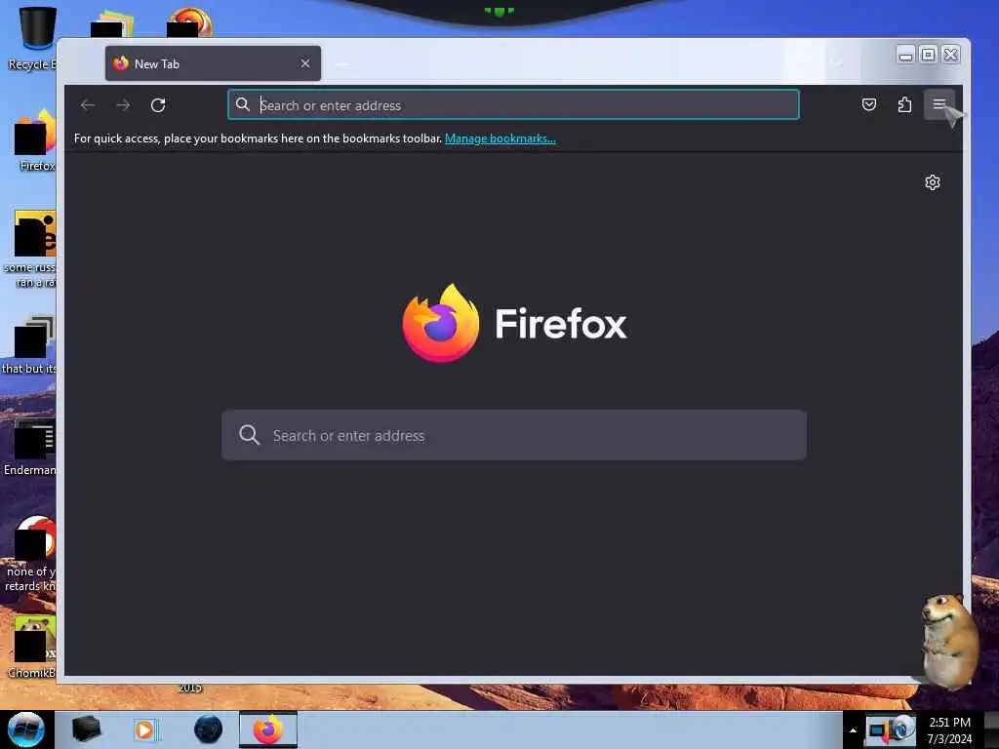Maximize the Firefox window
999x749 pixels.
click(929, 55)
